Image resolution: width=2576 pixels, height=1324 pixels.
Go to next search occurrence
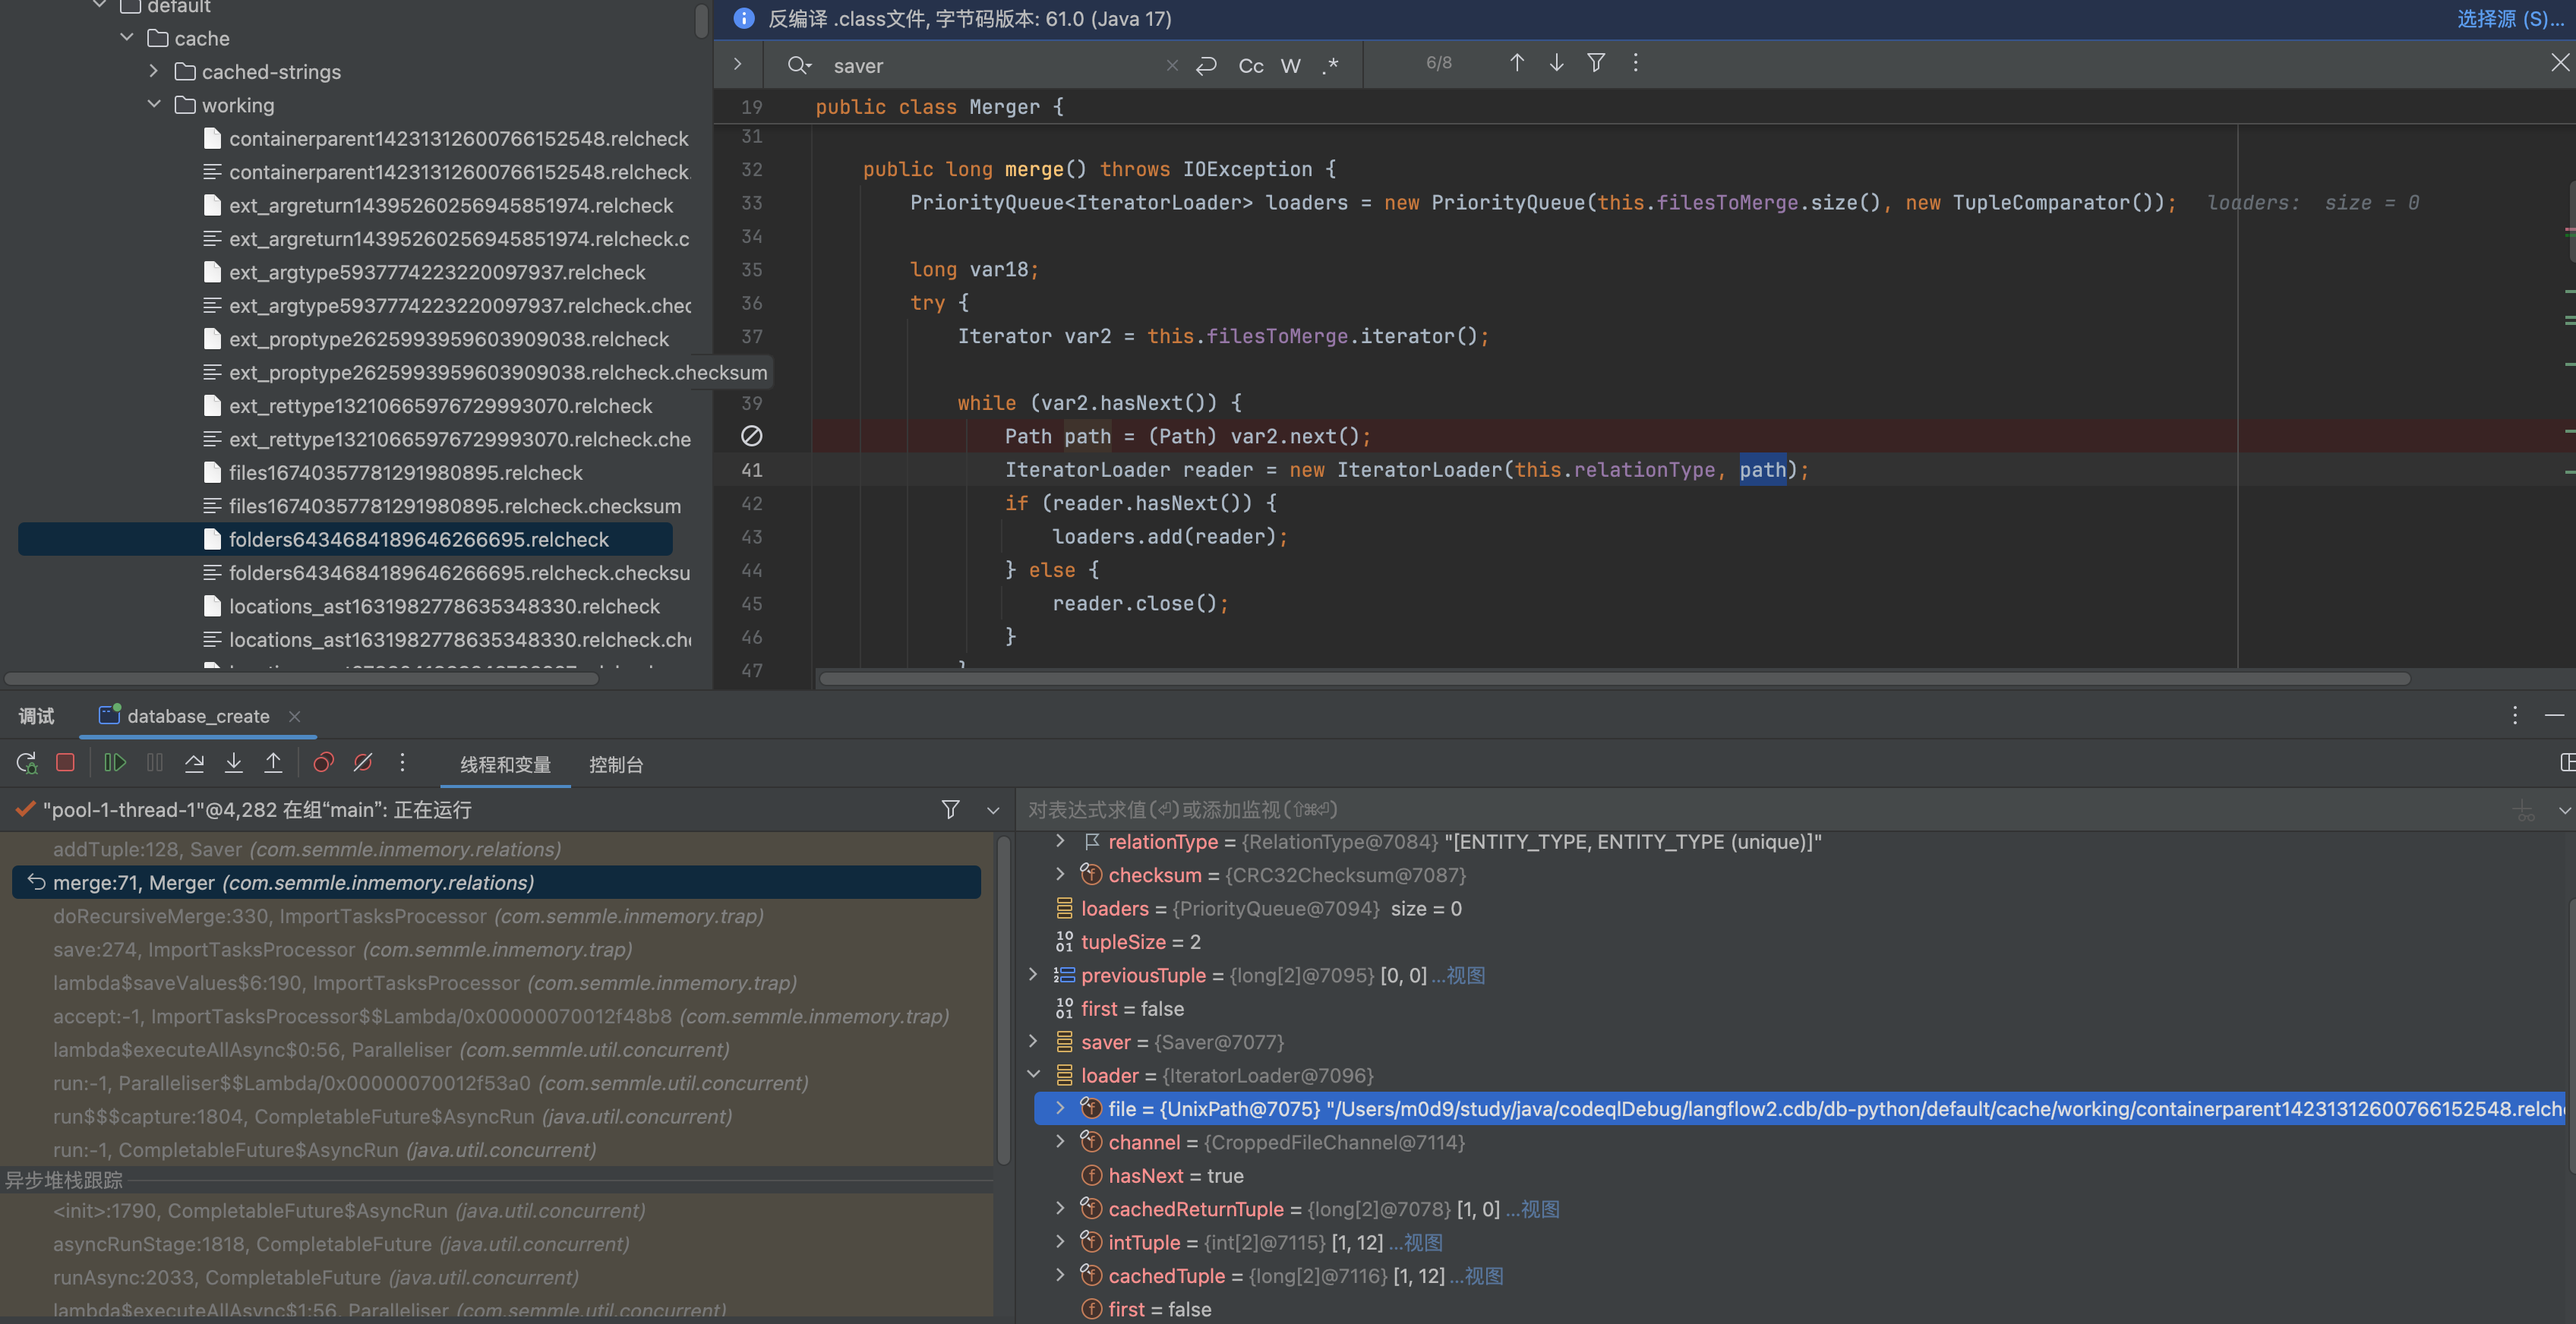point(1556,63)
